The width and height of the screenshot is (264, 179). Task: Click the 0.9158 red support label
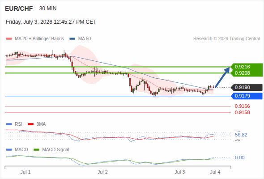pyautogui.click(x=242, y=112)
